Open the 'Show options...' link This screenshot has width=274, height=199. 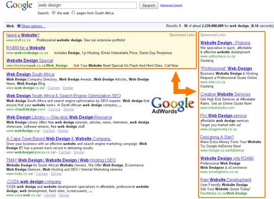tap(33, 26)
